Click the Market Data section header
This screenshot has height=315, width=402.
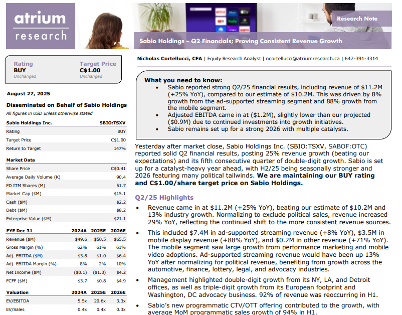[21, 160]
